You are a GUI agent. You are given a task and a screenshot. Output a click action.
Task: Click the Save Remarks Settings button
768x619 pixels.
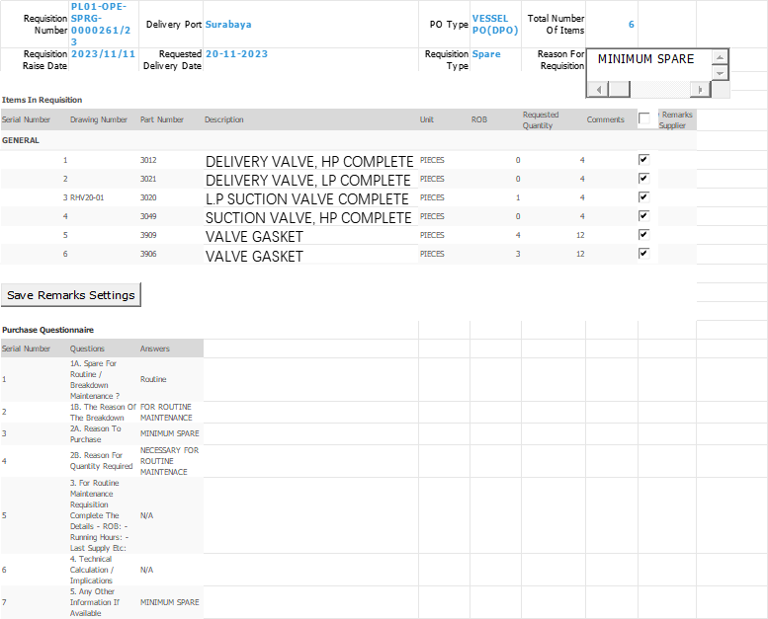point(70,295)
